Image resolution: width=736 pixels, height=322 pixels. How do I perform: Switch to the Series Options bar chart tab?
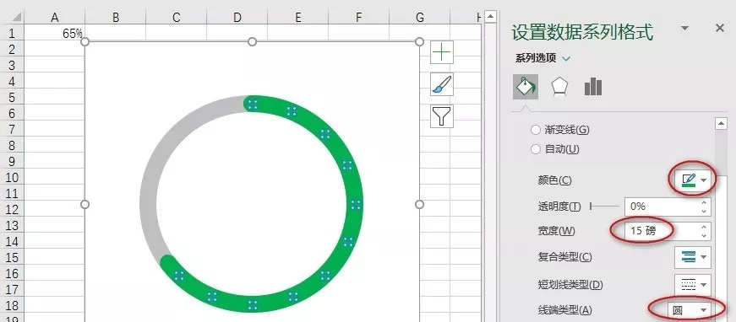(x=593, y=87)
